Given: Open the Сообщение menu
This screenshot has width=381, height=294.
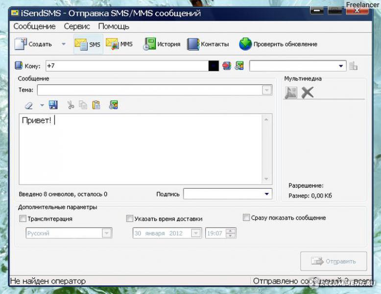Looking at the screenshot, I should click(x=34, y=26).
